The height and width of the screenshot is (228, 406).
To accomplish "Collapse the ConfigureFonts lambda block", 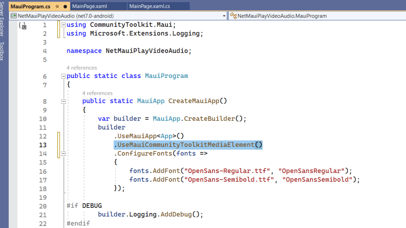I will tap(63, 154).
